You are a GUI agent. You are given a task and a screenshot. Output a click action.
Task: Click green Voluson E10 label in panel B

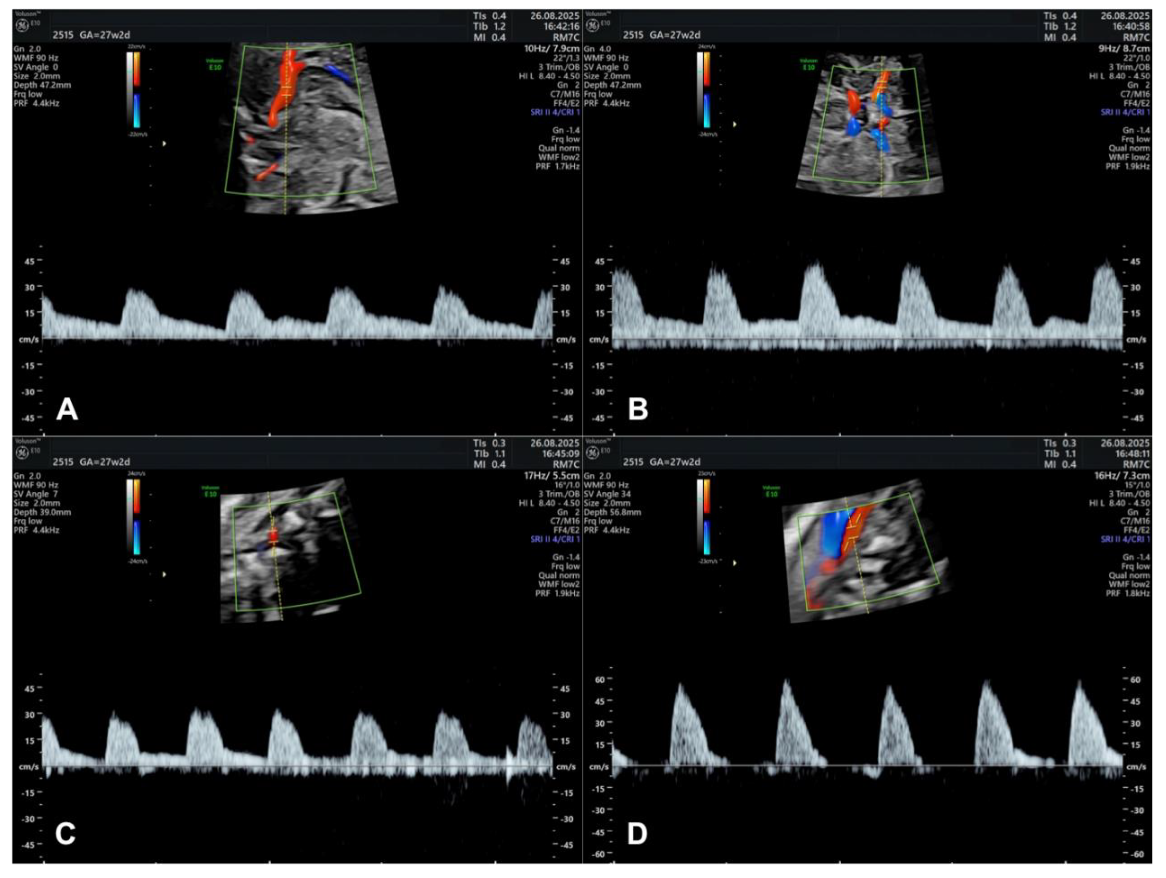click(x=808, y=64)
